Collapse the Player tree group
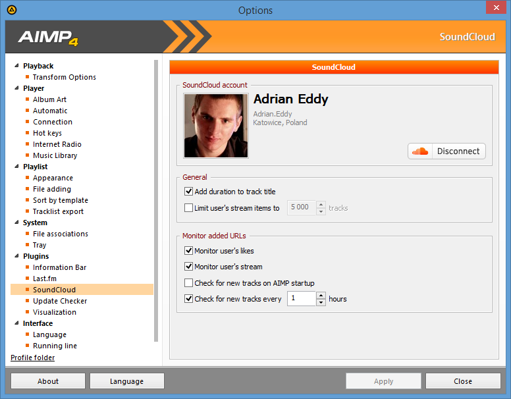The width and height of the screenshot is (511, 399). pos(16,88)
